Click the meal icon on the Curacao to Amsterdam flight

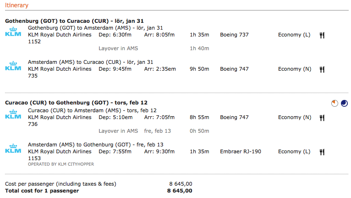coord(322,117)
